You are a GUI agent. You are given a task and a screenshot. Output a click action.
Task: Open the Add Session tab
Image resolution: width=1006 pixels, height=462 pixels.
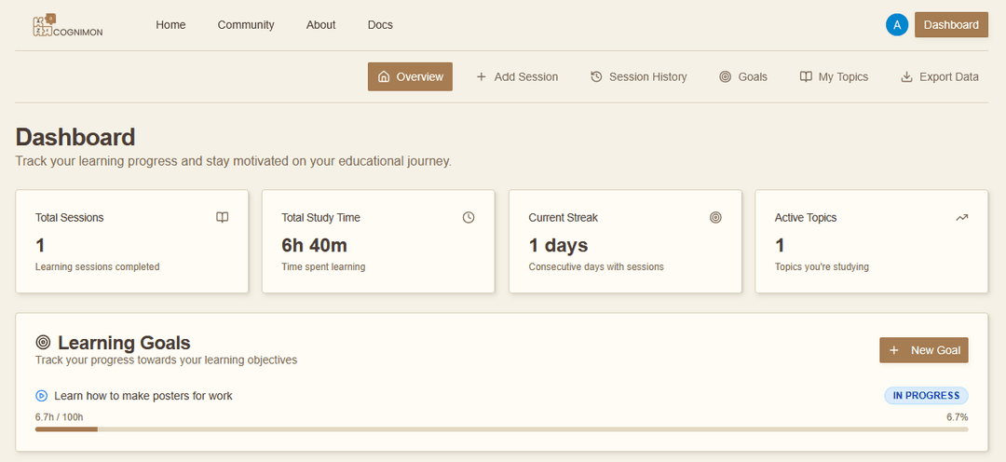coord(517,76)
